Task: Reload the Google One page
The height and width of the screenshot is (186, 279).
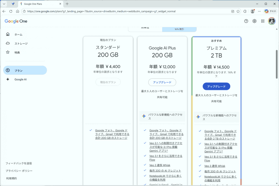Action: (11, 11)
